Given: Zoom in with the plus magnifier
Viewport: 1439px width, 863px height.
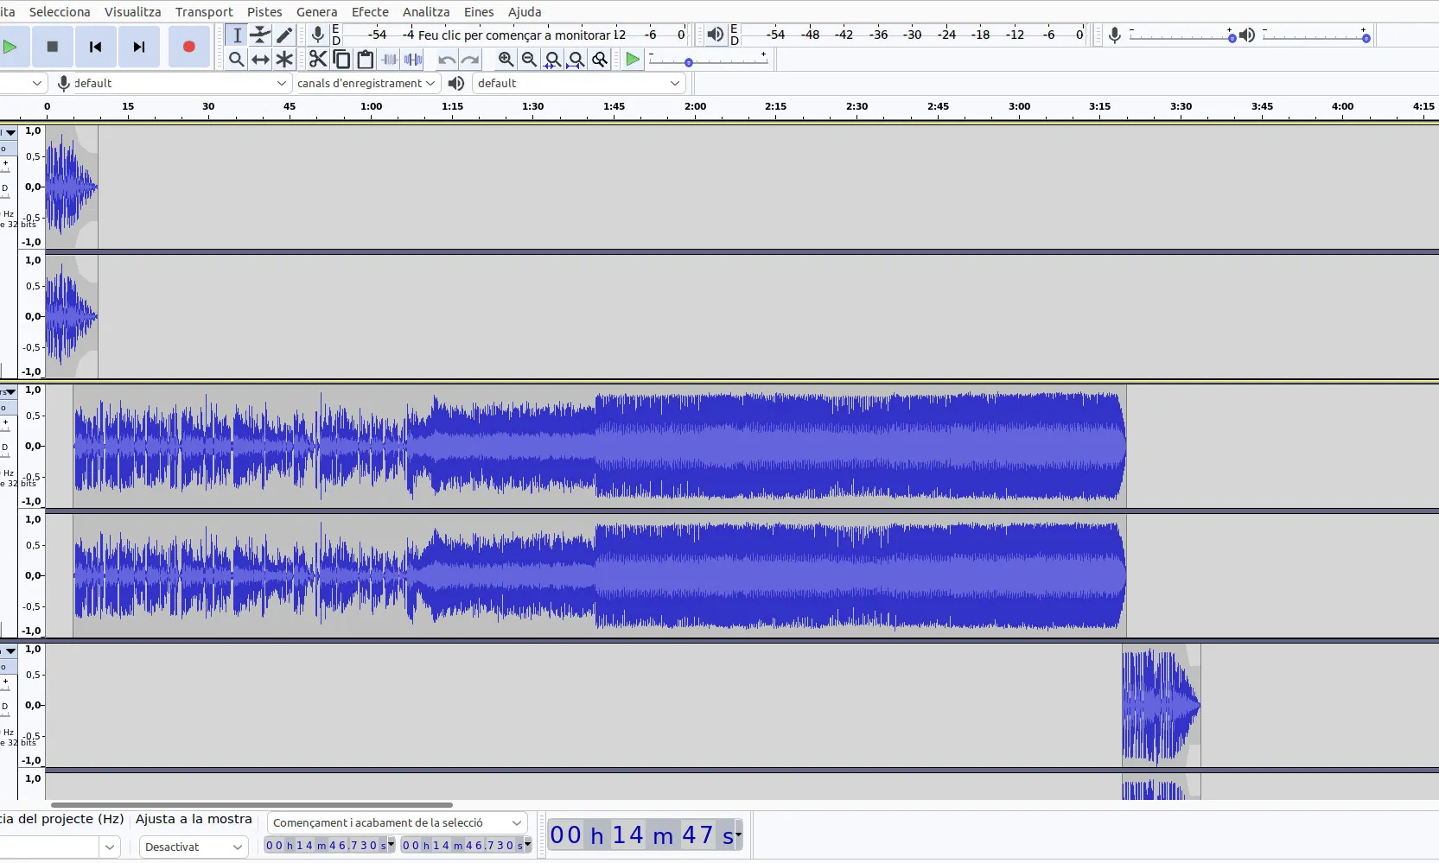Looking at the screenshot, I should click(x=506, y=59).
